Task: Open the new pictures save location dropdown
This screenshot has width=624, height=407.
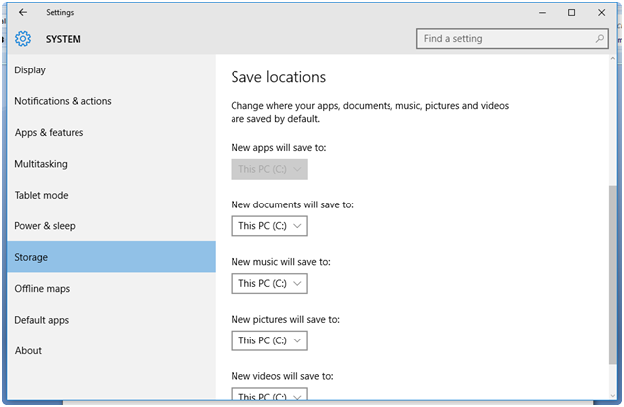Action: pyautogui.click(x=269, y=340)
